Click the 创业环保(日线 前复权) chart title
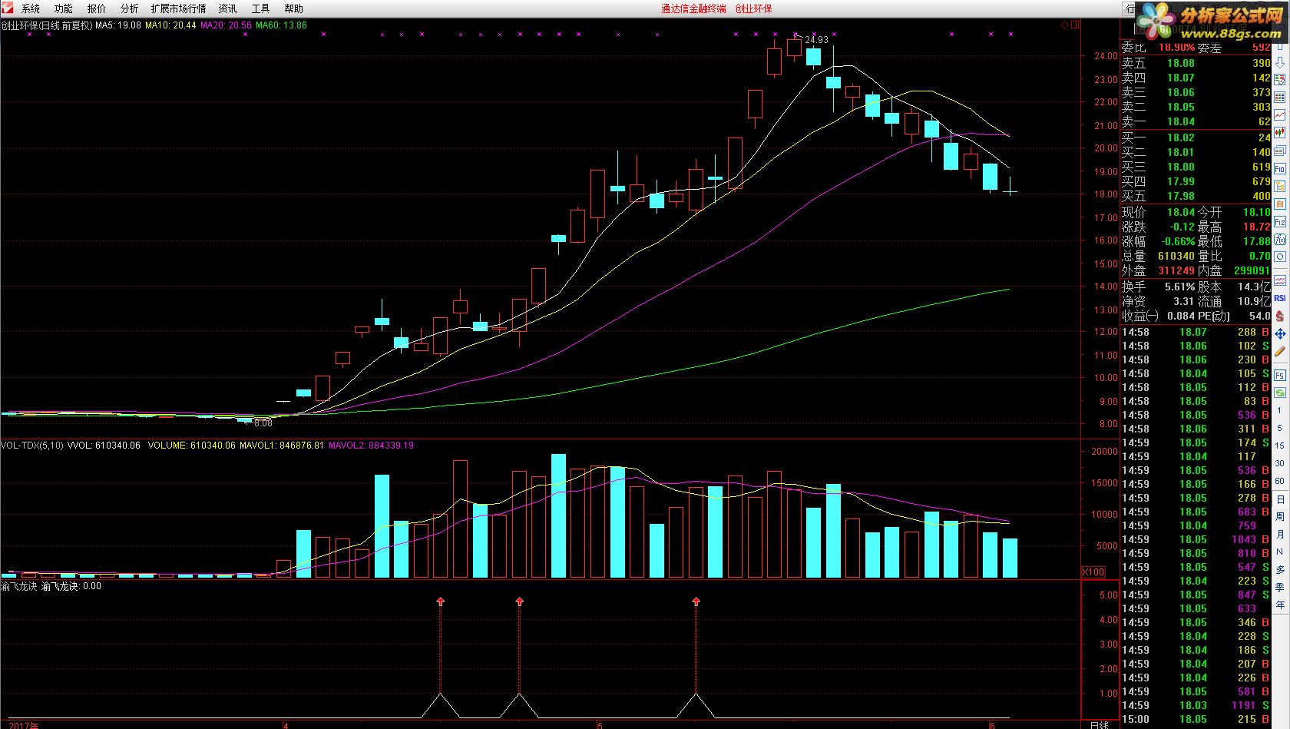 pos(47,25)
